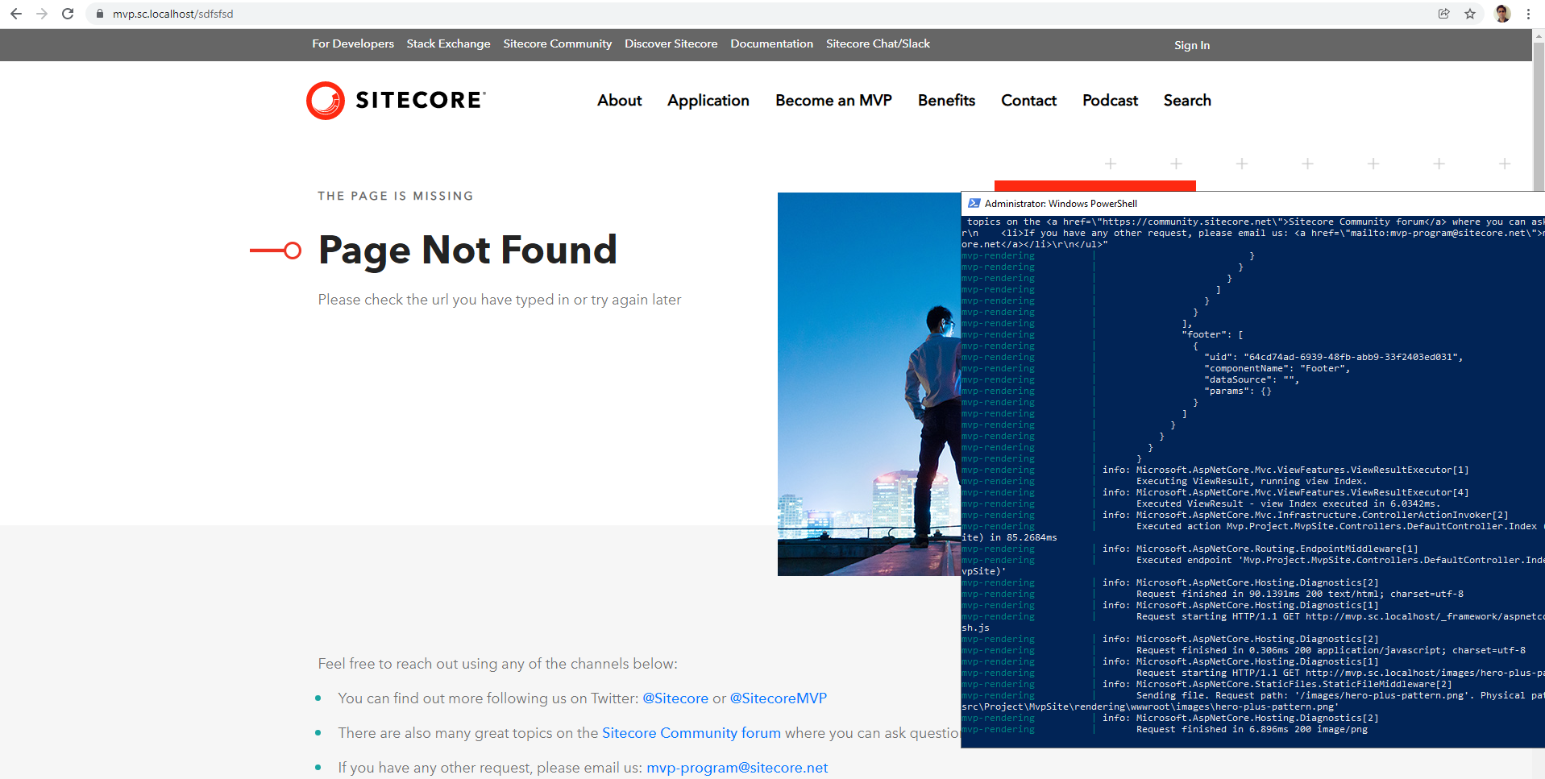
Task: Open the Sitecore Chat/Slack link
Action: coord(878,44)
